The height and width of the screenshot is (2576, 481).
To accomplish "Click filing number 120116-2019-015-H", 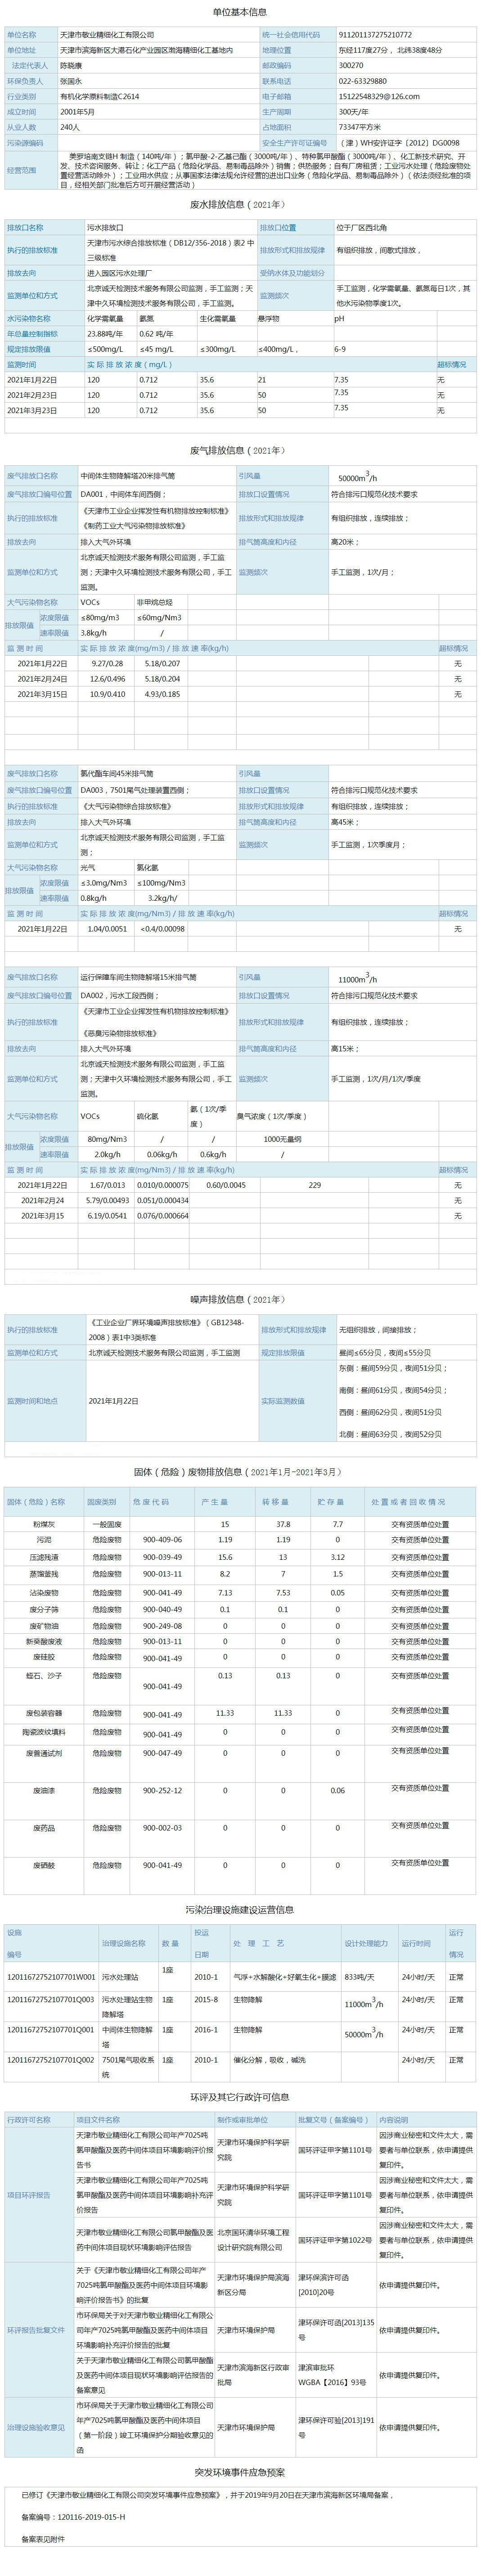I will pyautogui.click(x=92, y=2516).
